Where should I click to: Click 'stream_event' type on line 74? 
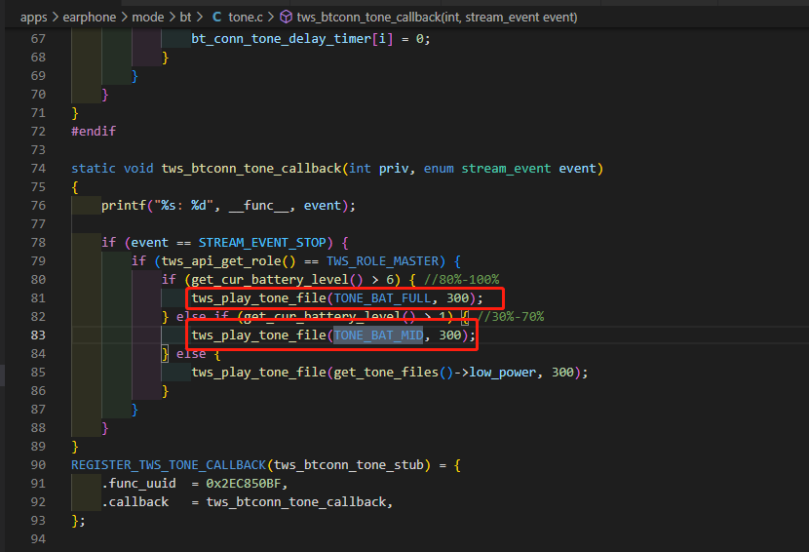(506, 169)
